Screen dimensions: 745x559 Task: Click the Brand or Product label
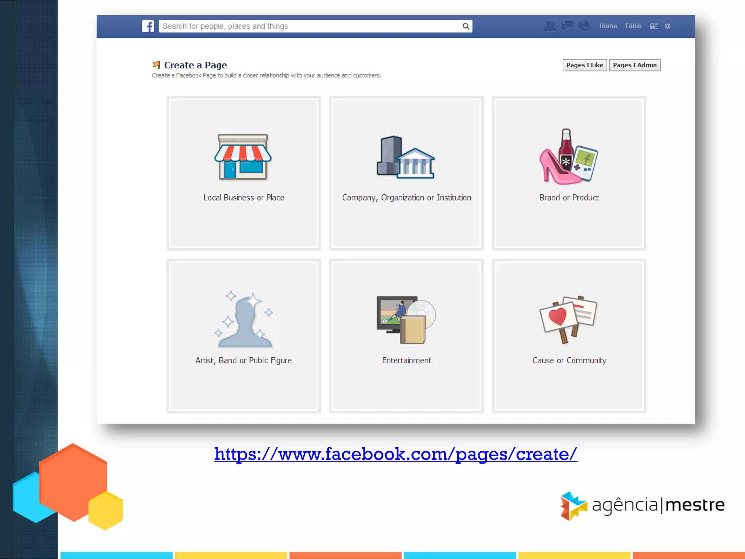(x=569, y=198)
